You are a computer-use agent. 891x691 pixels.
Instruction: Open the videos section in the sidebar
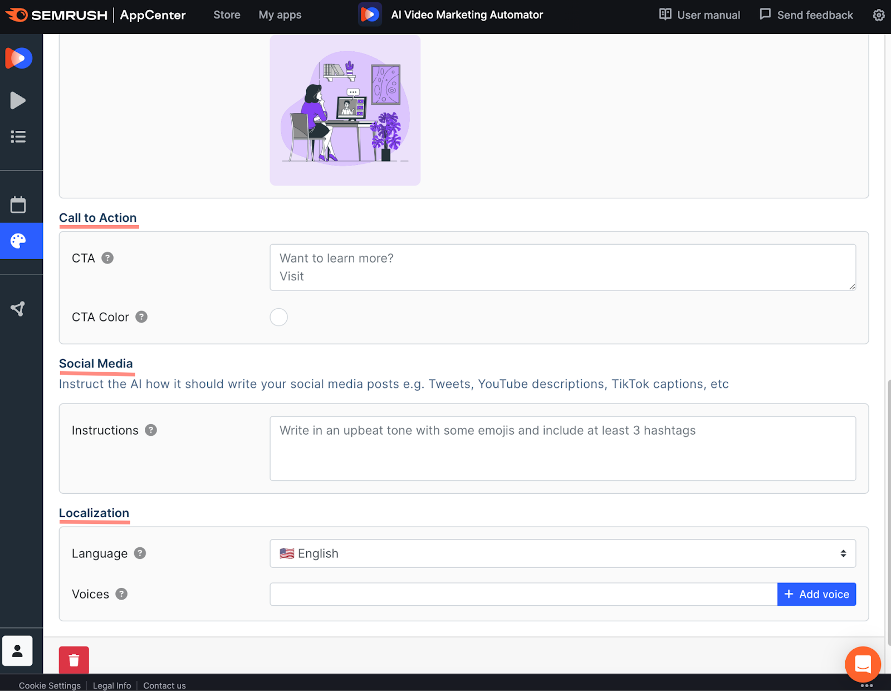[18, 100]
